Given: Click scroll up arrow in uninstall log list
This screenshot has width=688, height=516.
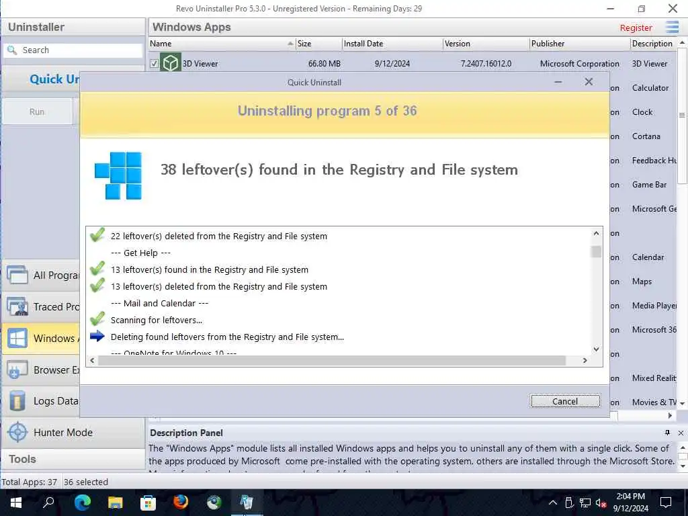Looking at the screenshot, I should pos(596,233).
